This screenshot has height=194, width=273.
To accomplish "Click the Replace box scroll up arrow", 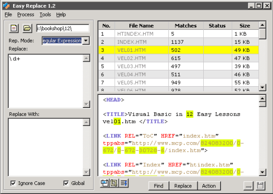I will tap(86, 58).
